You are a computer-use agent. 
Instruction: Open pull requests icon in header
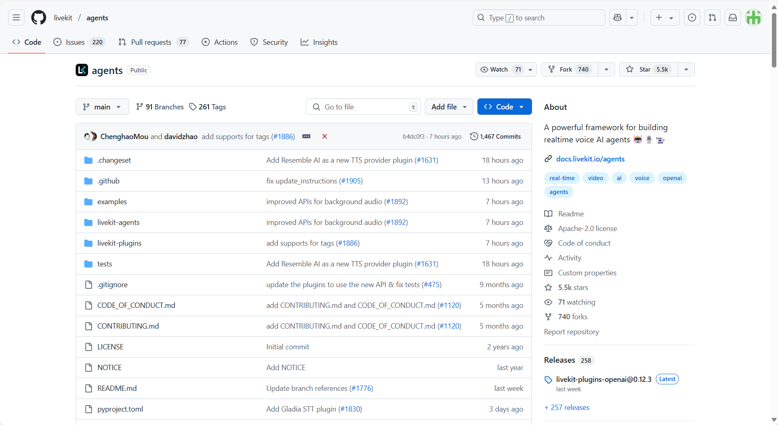pos(712,17)
